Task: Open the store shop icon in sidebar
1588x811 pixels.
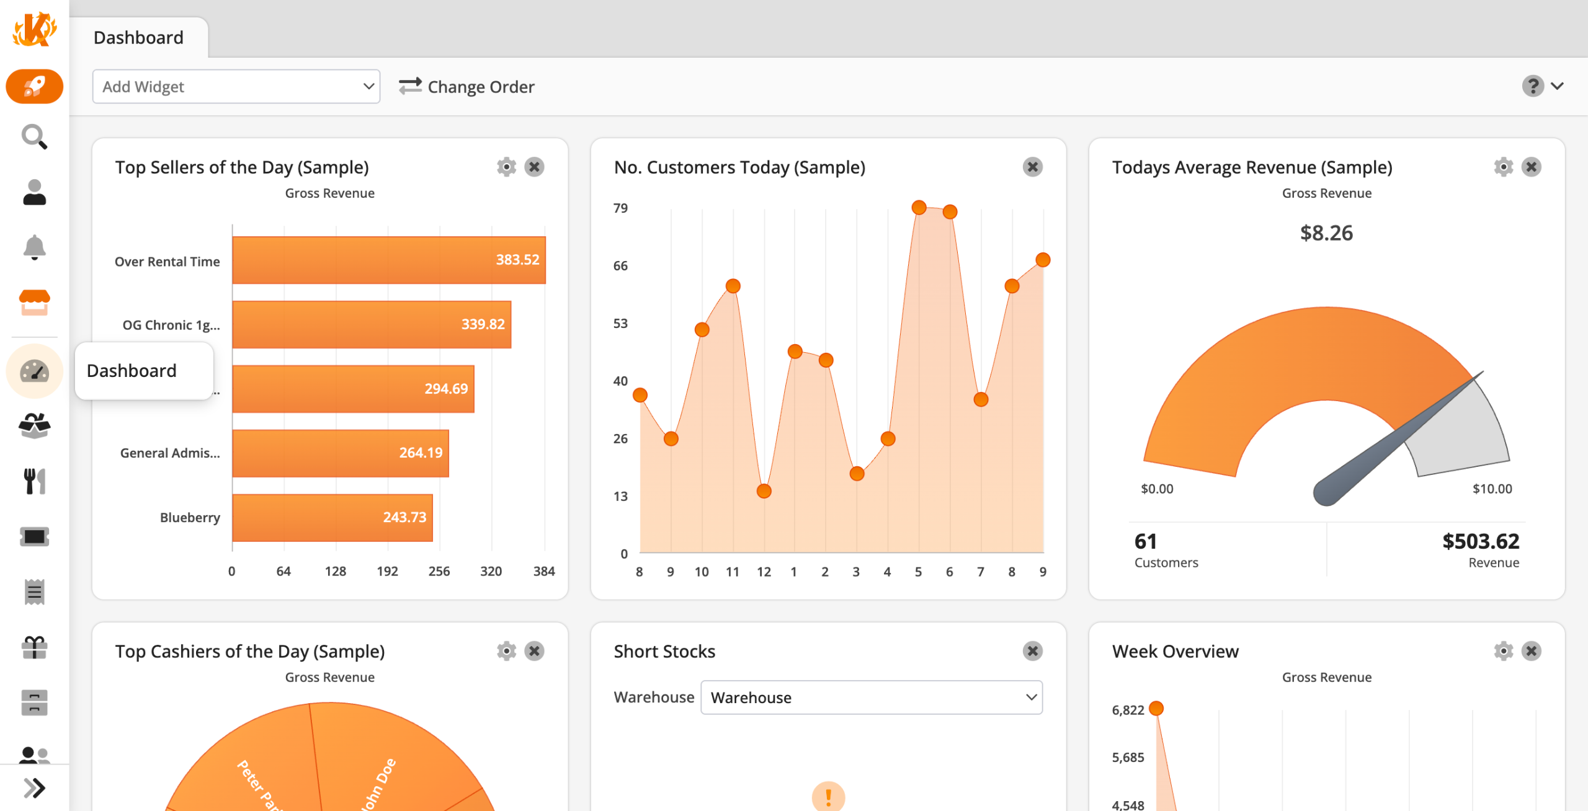Action: coord(34,303)
